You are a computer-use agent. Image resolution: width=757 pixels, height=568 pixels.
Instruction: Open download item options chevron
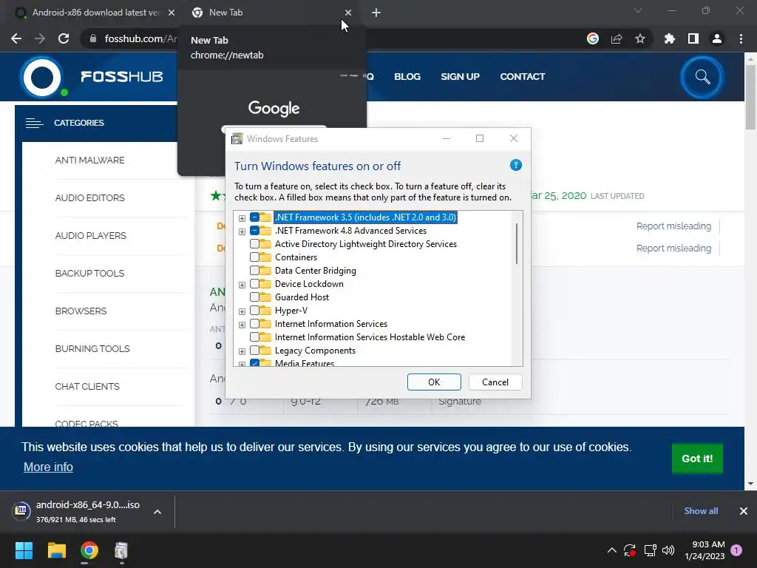coord(157,512)
